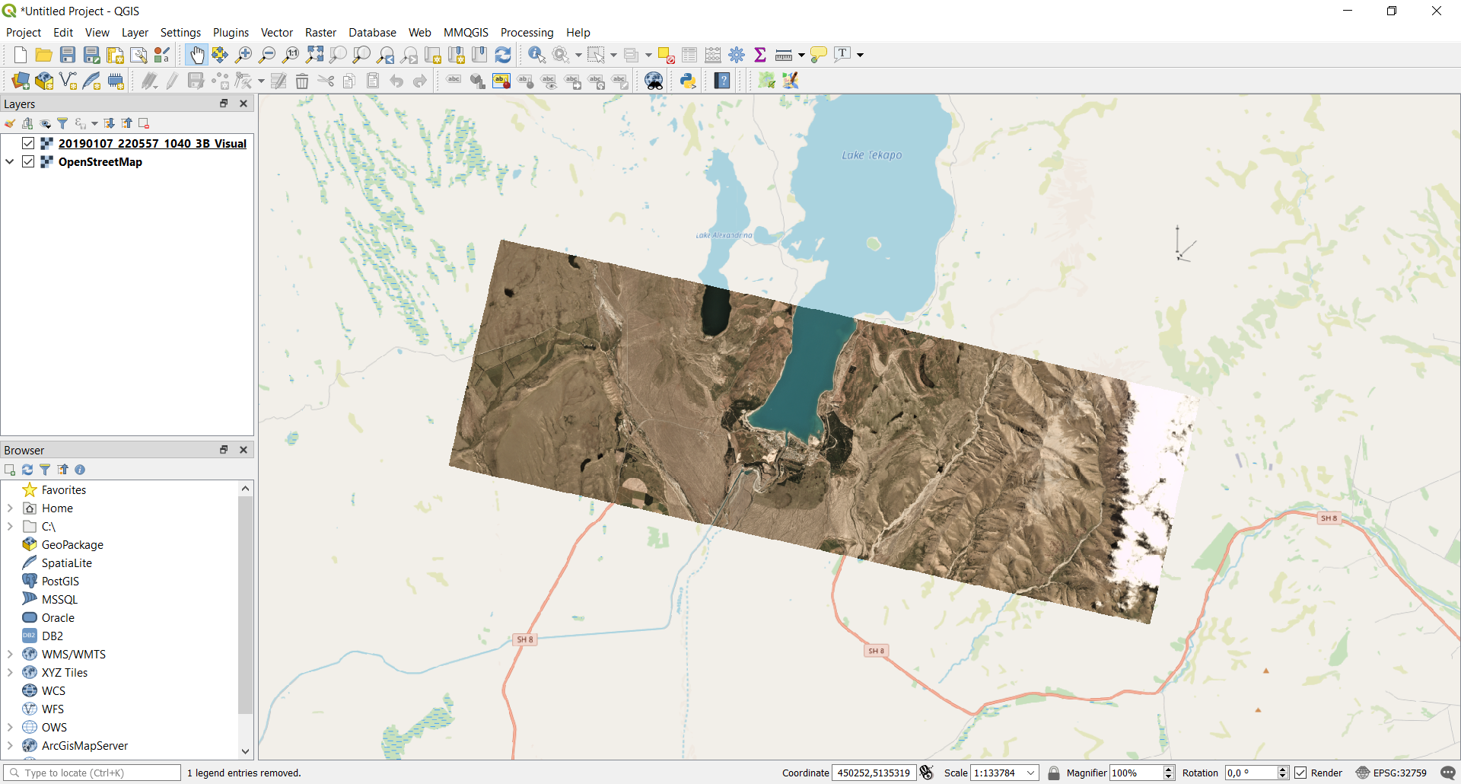This screenshot has width=1461, height=784.
Task: Expand the XYZ Tiles node
Action: coord(10,672)
